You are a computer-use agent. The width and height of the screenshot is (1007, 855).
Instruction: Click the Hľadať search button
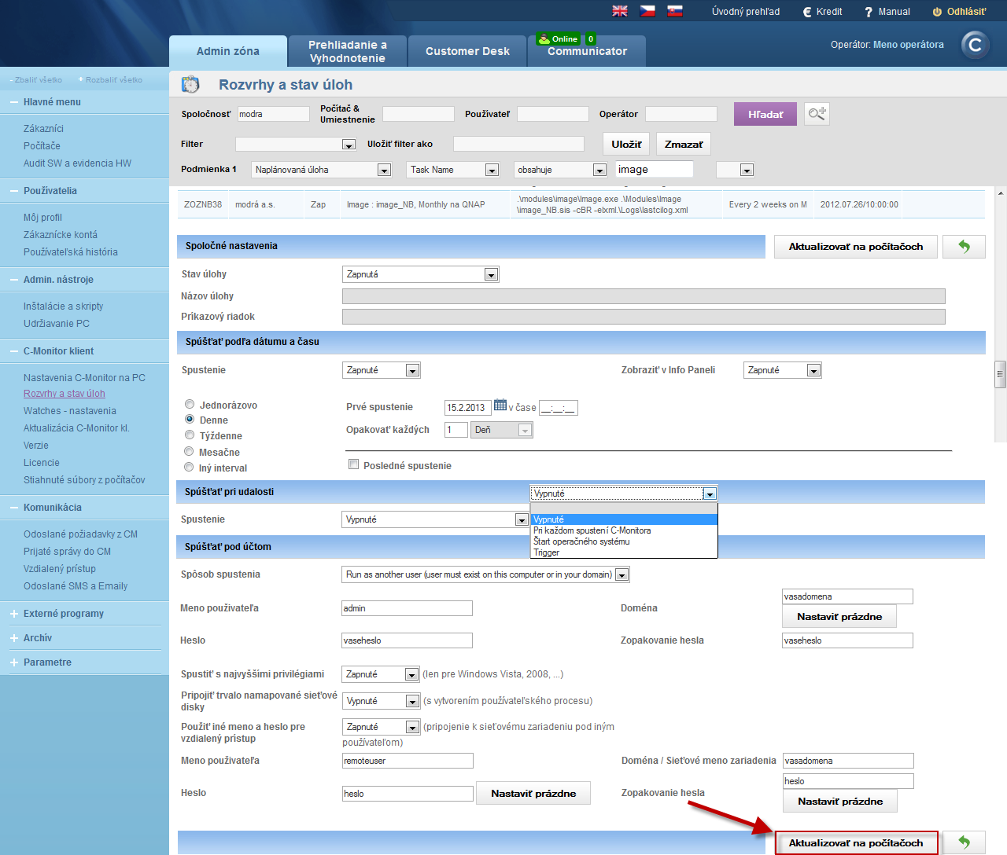[765, 114]
